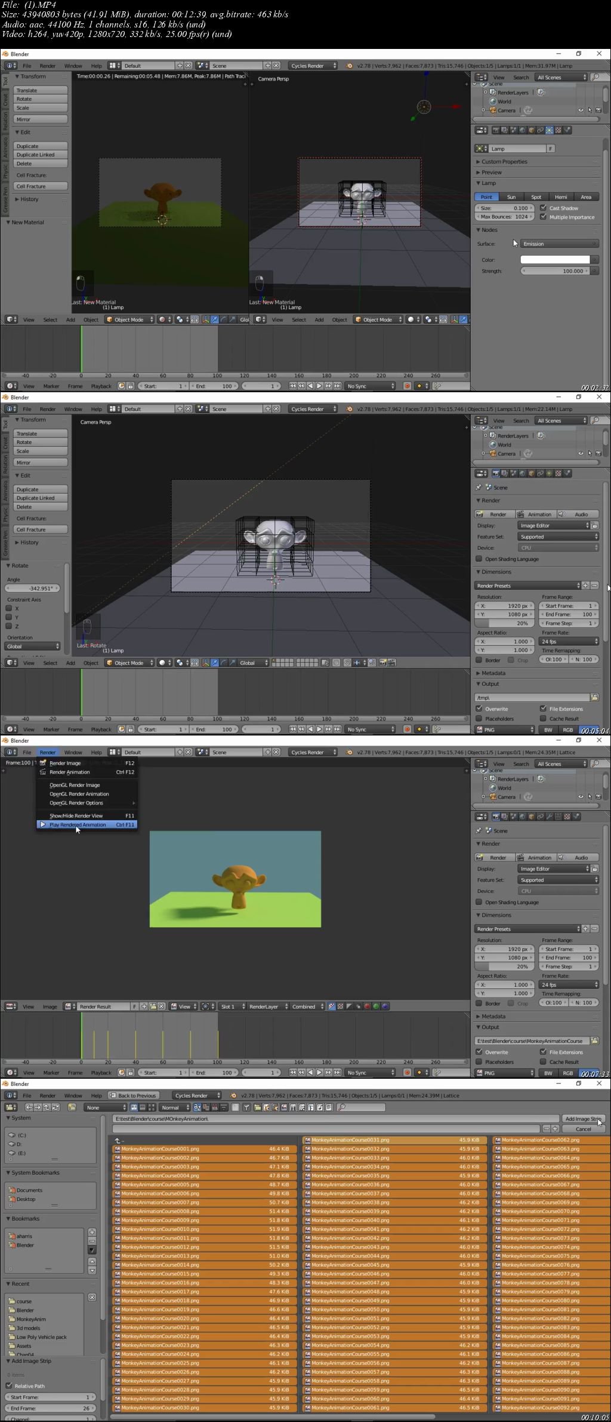The width and height of the screenshot is (611, 1422).
Task: Toggle Overwrite checkbox under the /tmp\ output path
Action: [x=479, y=709]
